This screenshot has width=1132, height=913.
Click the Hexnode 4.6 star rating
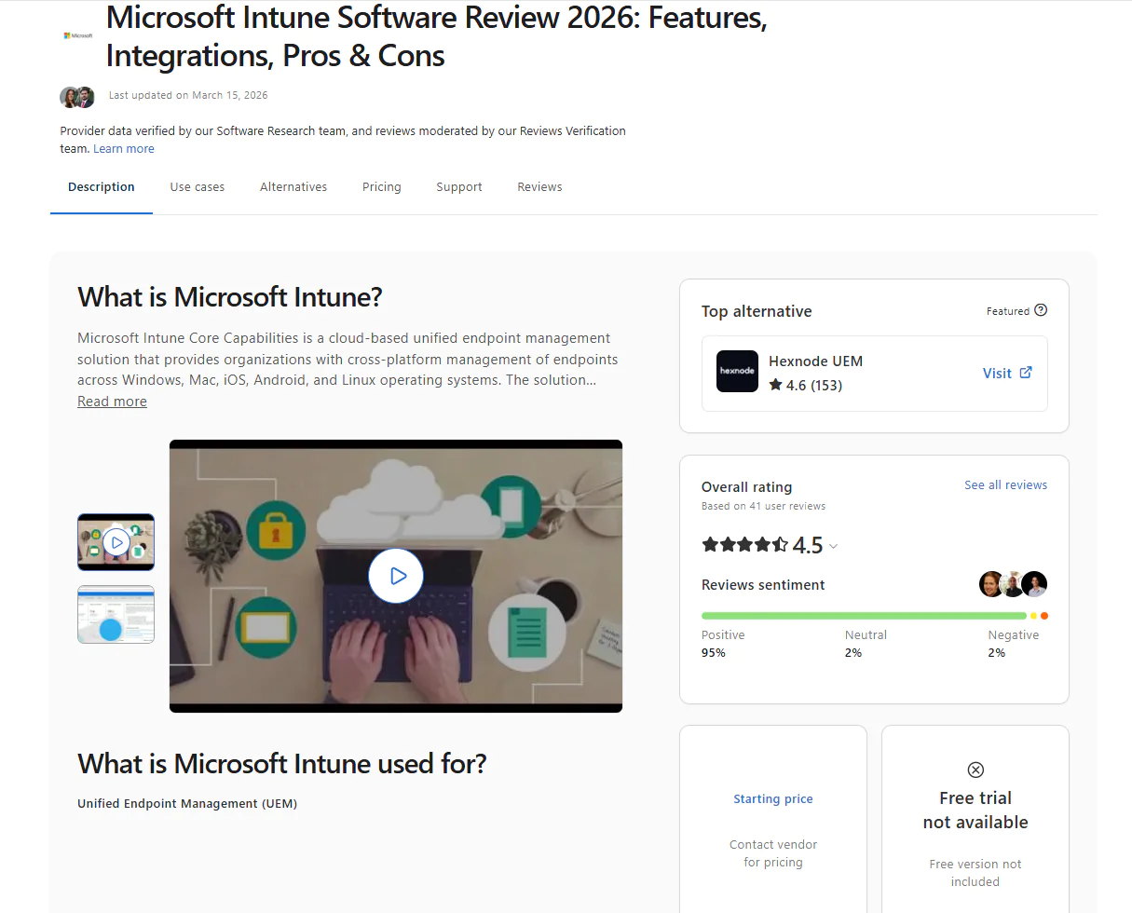pyautogui.click(x=806, y=385)
